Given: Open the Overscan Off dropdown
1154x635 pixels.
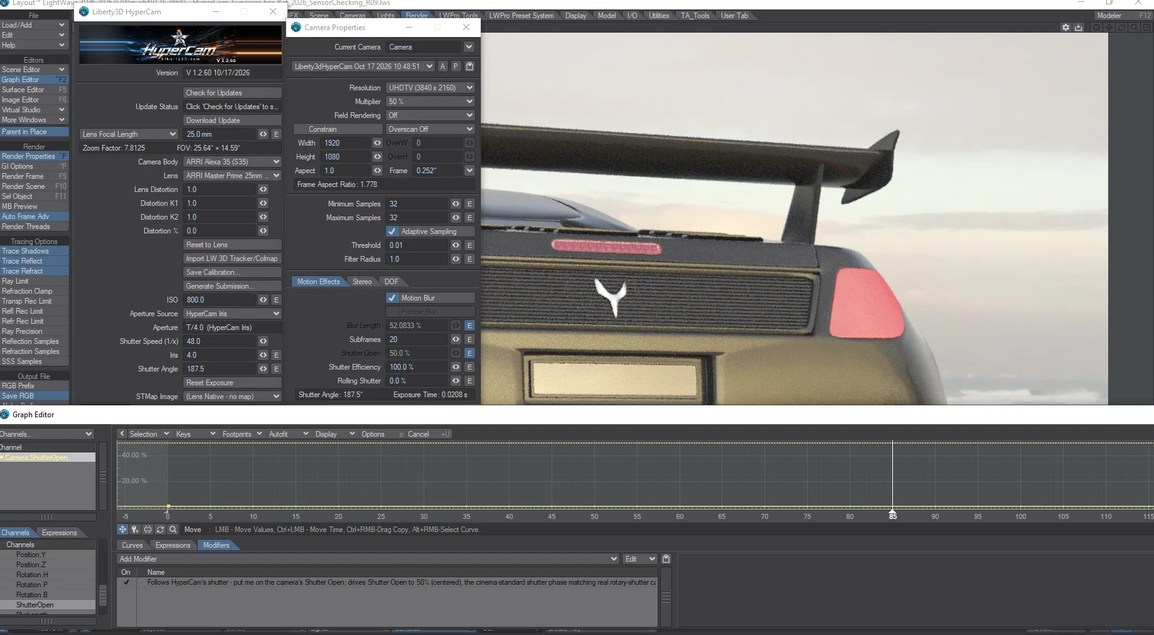Looking at the screenshot, I should pyautogui.click(x=430, y=129).
